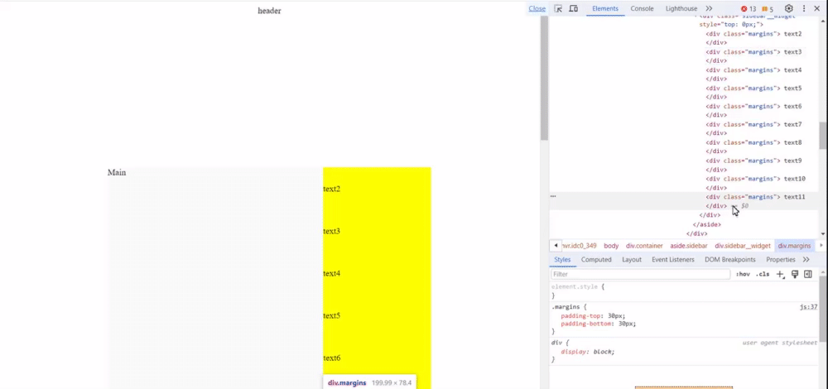Image resolution: width=828 pixels, height=389 pixels.
Task: Click the webpage vertical scrollbar thumb
Action: [x=544, y=78]
